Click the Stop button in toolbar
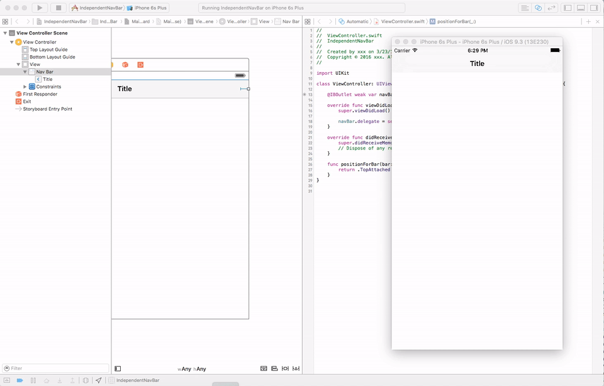 point(59,8)
